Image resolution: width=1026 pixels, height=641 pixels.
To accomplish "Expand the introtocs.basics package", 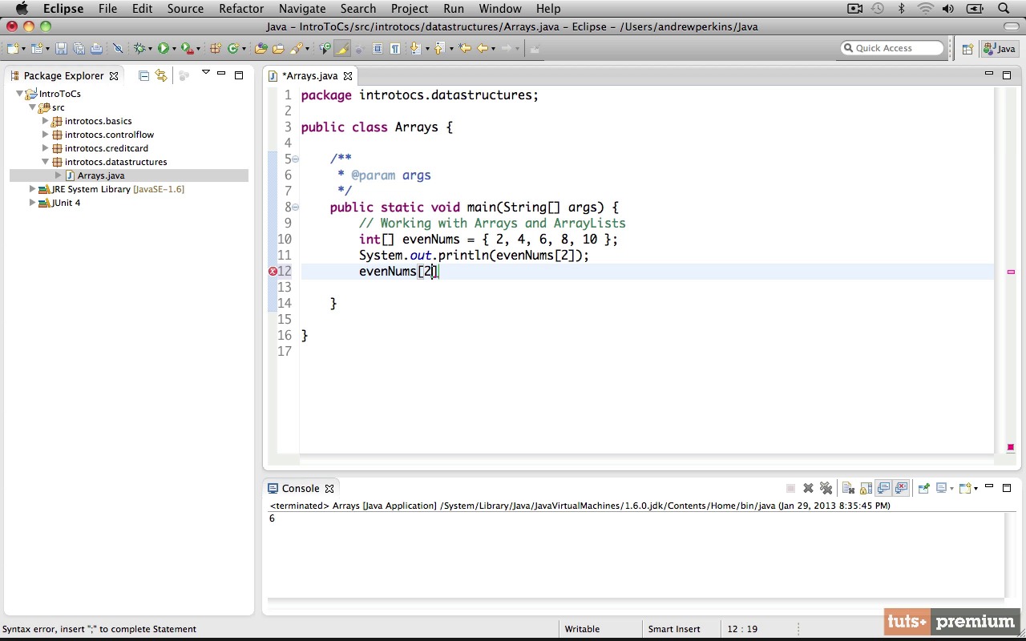I will [46, 121].
